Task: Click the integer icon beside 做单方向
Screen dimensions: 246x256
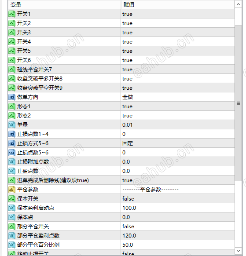Action: 12,97
